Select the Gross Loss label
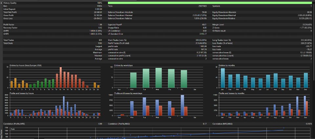315x139 pixels. click(x=8, y=18)
